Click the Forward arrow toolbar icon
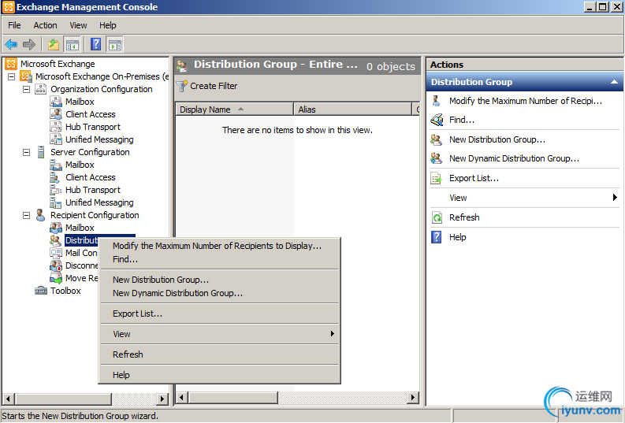Viewport: 625px width, 423px height. (x=29, y=44)
